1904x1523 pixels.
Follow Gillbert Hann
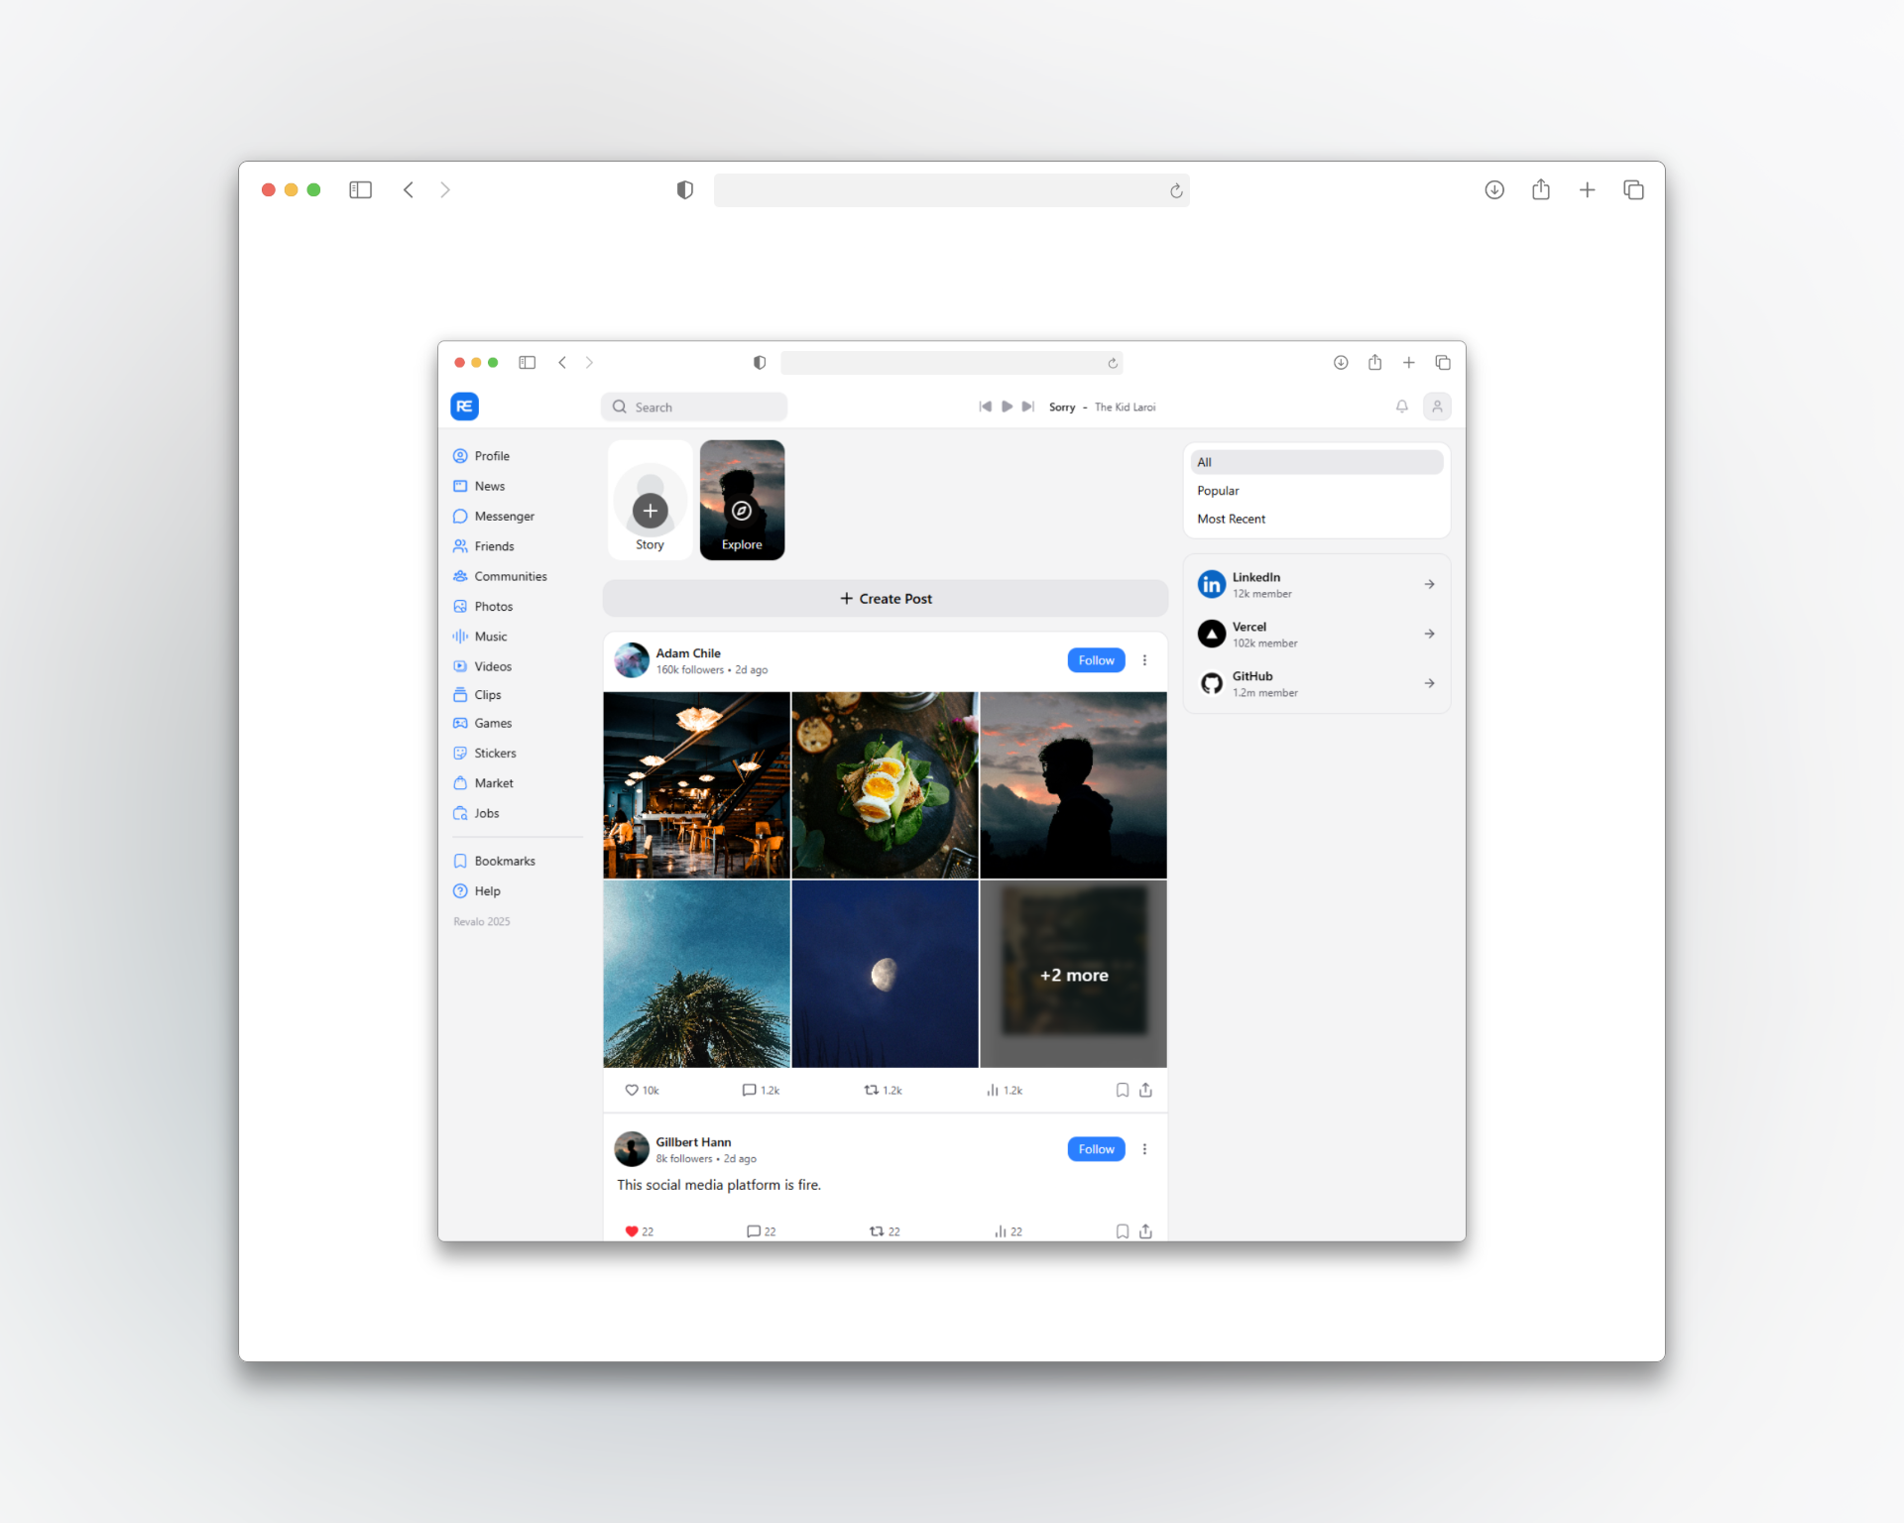click(1096, 1149)
